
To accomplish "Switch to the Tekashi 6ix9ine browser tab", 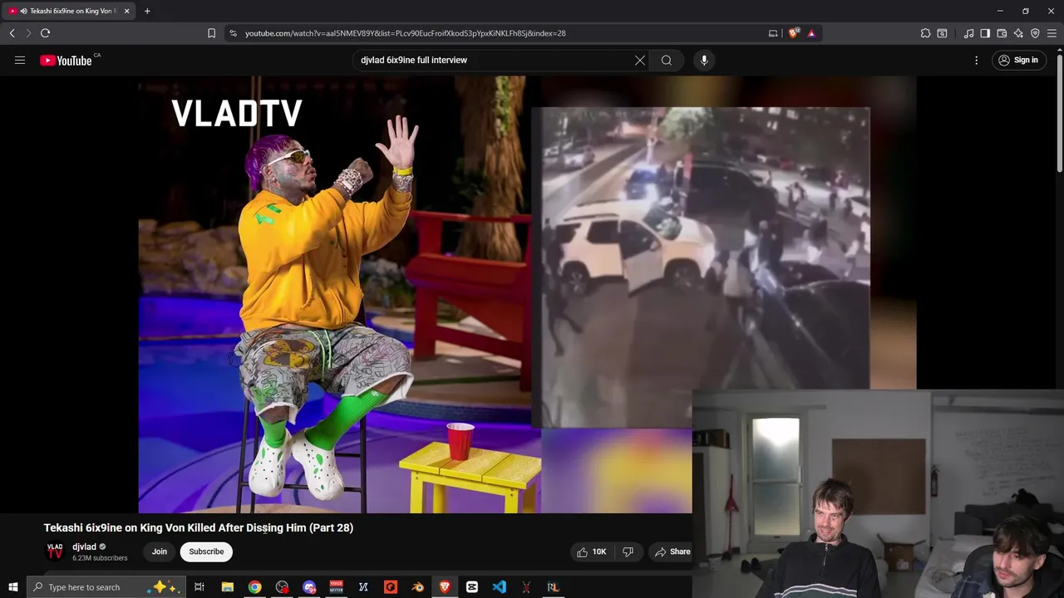I will pyautogui.click(x=68, y=11).
